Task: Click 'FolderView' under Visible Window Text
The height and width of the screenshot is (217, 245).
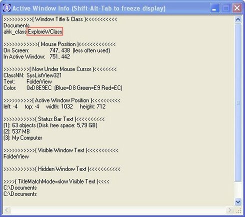Action: [x=16, y=156]
